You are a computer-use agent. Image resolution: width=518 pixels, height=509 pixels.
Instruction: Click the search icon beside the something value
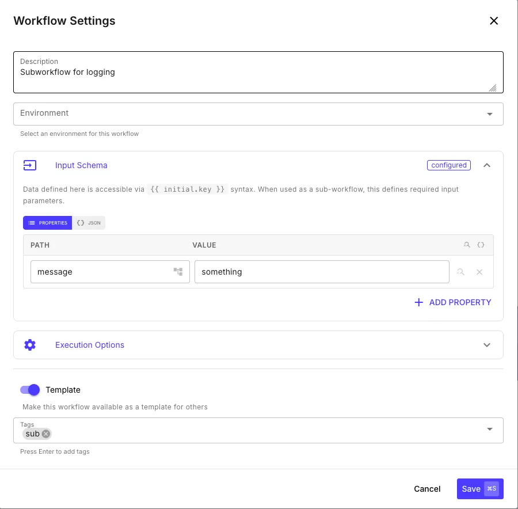pos(460,271)
